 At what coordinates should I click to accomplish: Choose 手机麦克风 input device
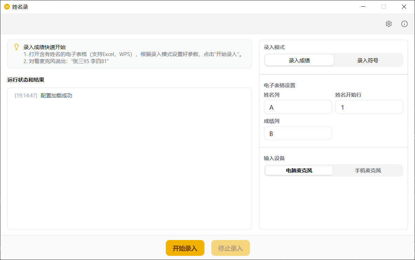click(x=368, y=171)
